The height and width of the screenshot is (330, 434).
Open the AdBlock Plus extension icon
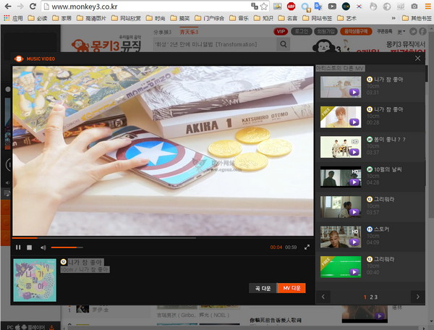[x=291, y=6]
